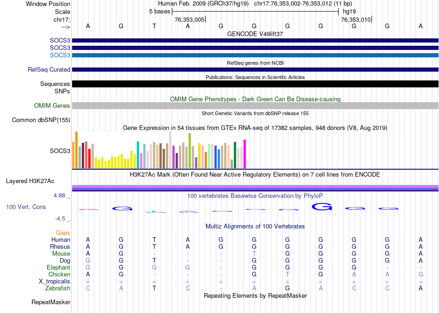Click '100 vertebrates Basewise Conservation by PhyloP'
This screenshot has height=313, width=439.
(x=255, y=196)
